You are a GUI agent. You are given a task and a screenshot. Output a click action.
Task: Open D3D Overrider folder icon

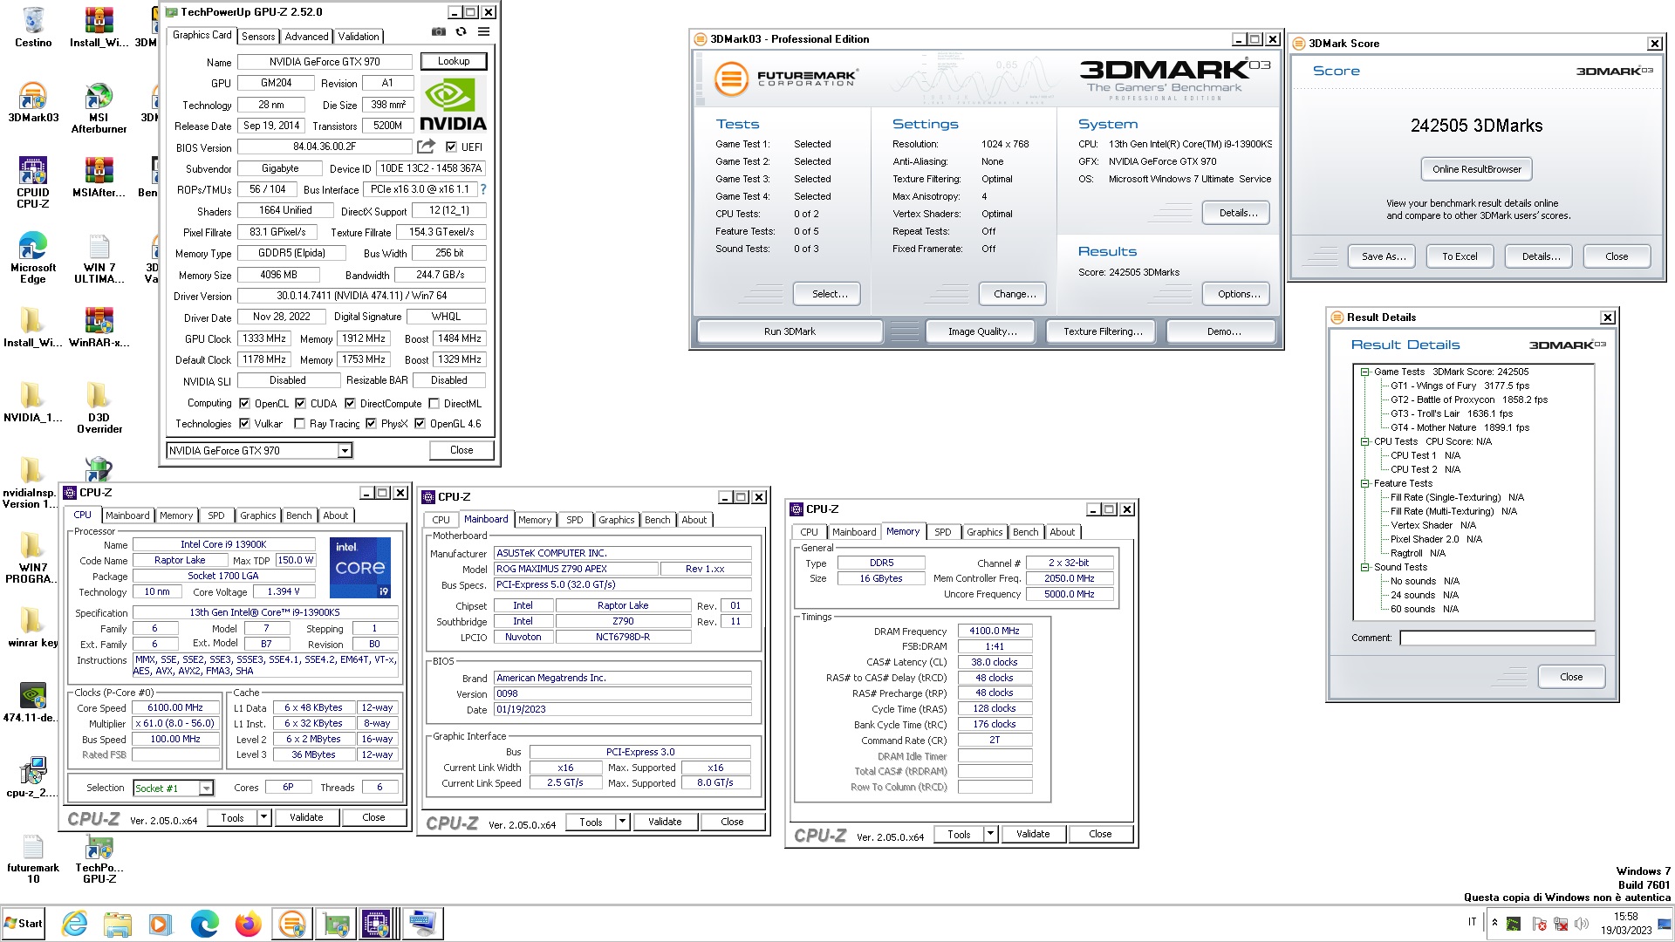point(99,408)
